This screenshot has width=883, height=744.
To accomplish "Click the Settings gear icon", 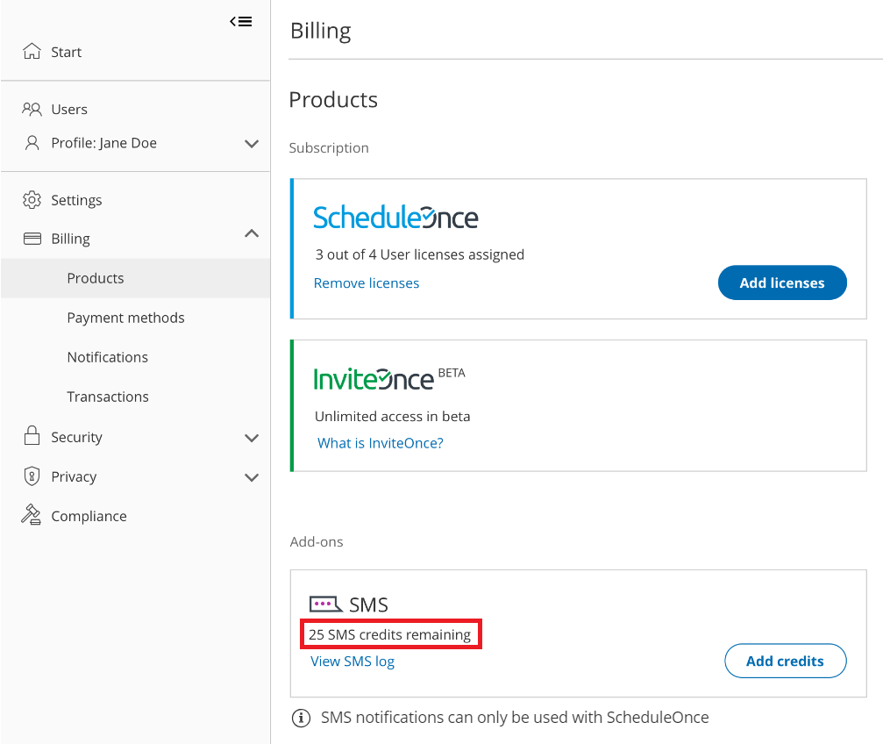I will point(32,200).
